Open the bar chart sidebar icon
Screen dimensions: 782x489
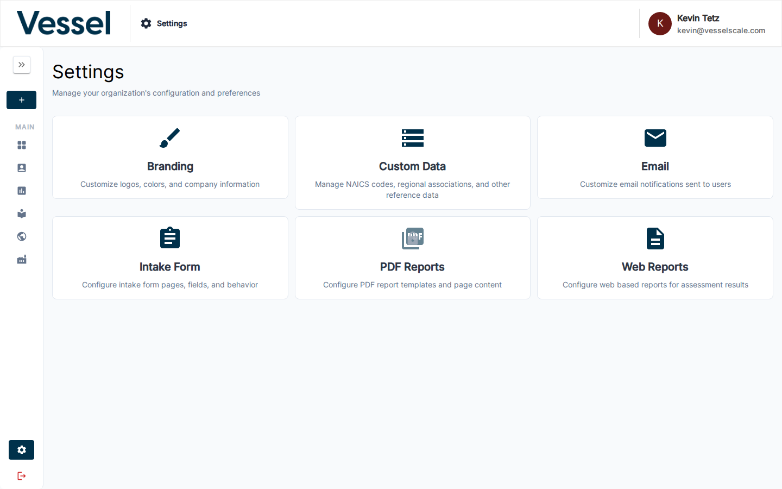point(22,191)
